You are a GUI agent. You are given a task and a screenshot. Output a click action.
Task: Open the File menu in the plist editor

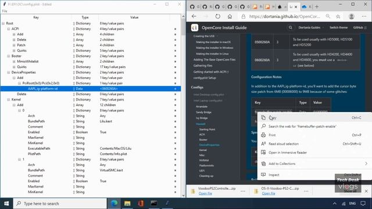5,11
